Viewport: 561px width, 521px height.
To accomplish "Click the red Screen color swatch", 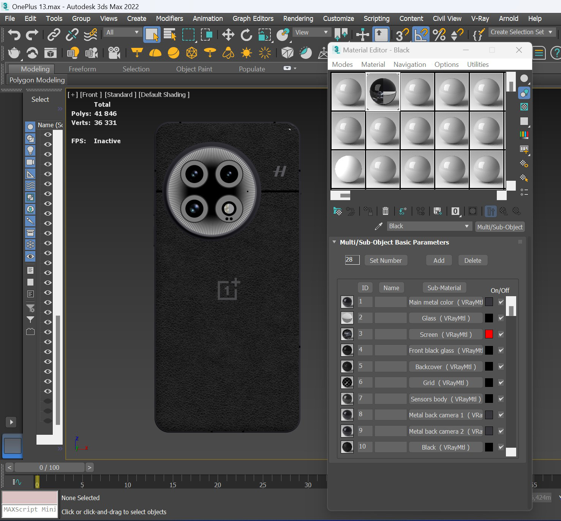I will pos(489,334).
